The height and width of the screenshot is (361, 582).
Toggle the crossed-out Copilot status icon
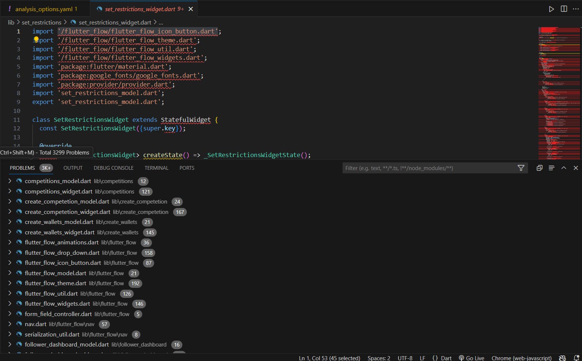(562, 358)
